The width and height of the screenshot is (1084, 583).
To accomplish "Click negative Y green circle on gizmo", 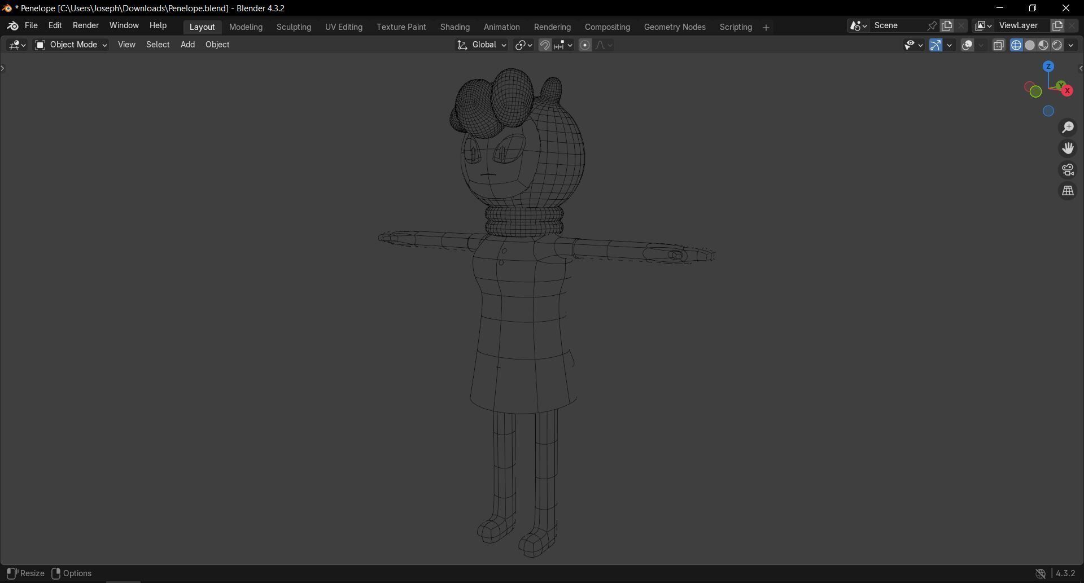I will (1035, 91).
